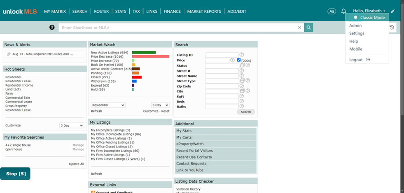Click the Search button in Search panel
This screenshot has width=404, height=193.
tap(246, 112)
